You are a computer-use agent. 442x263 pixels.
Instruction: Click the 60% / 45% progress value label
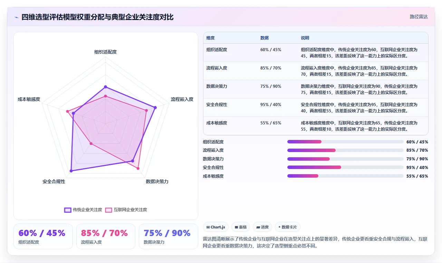point(417,142)
